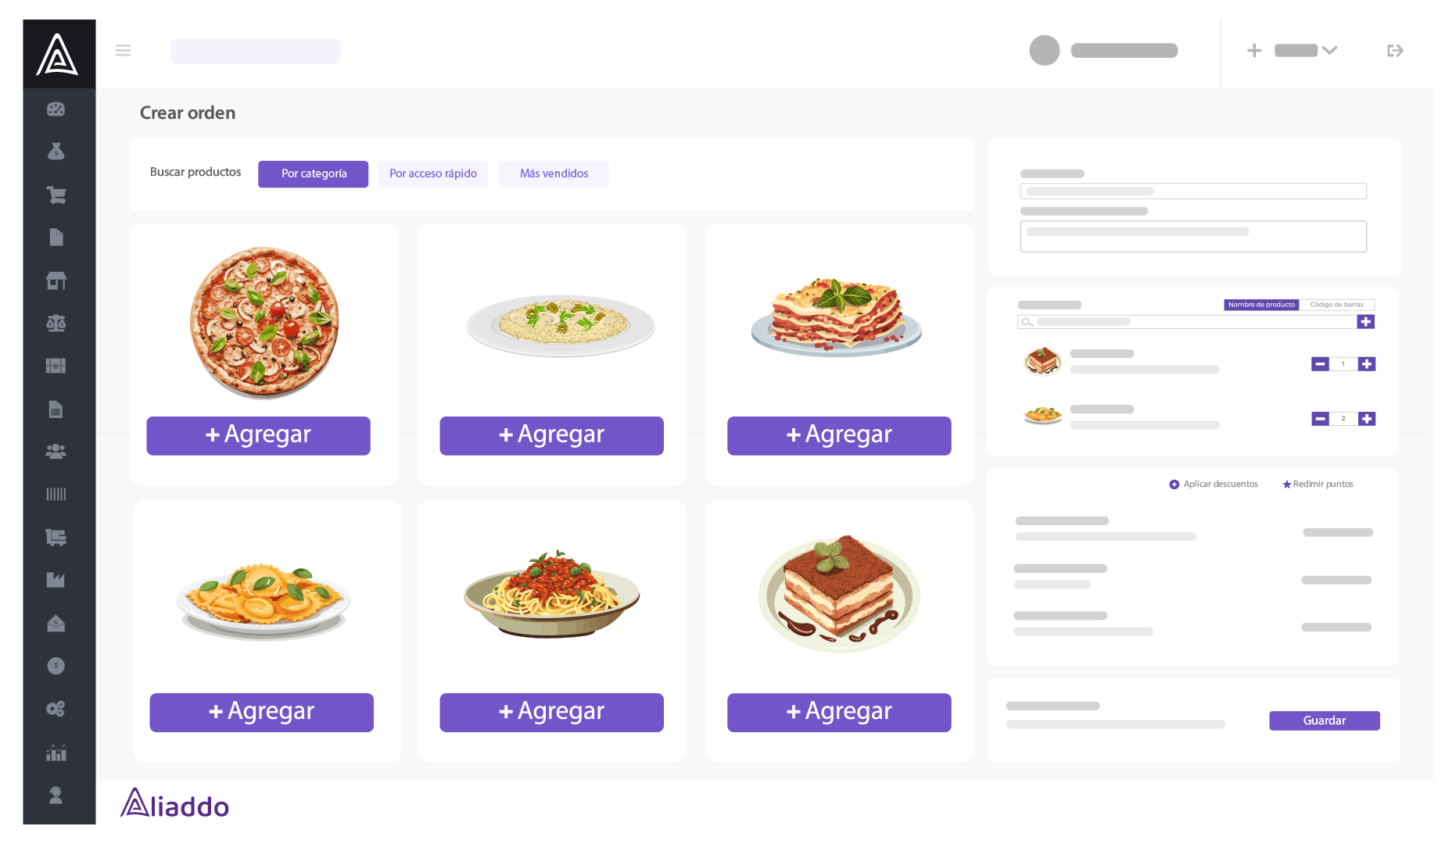Select Nombre de producto search toggle
Image resolution: width=1456 pixels, height=844 pixels.
pyautogui.click(x=1261, y=305)
